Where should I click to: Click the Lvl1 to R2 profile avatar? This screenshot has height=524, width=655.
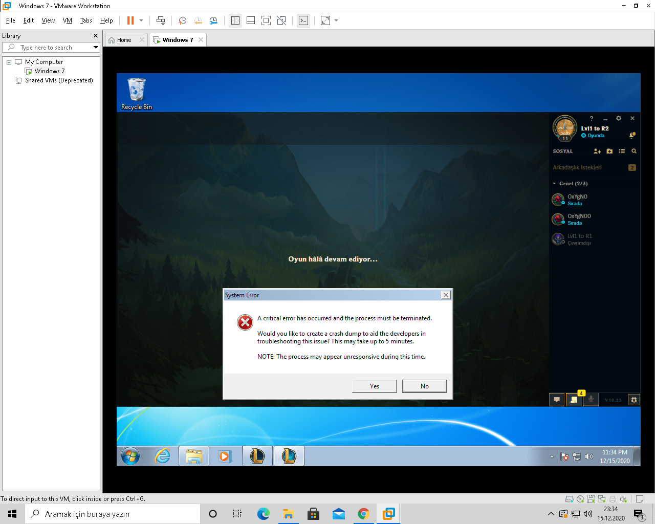point(565,128)
